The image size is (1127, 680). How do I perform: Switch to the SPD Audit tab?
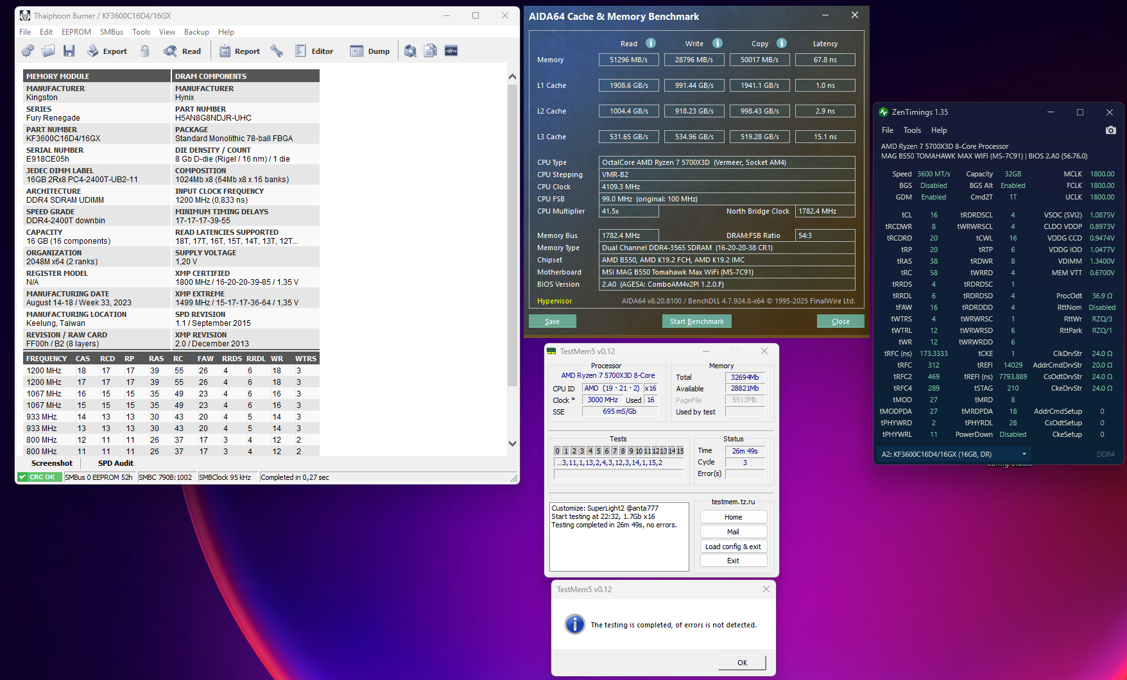pyautogui.click(x=116, y=463)
